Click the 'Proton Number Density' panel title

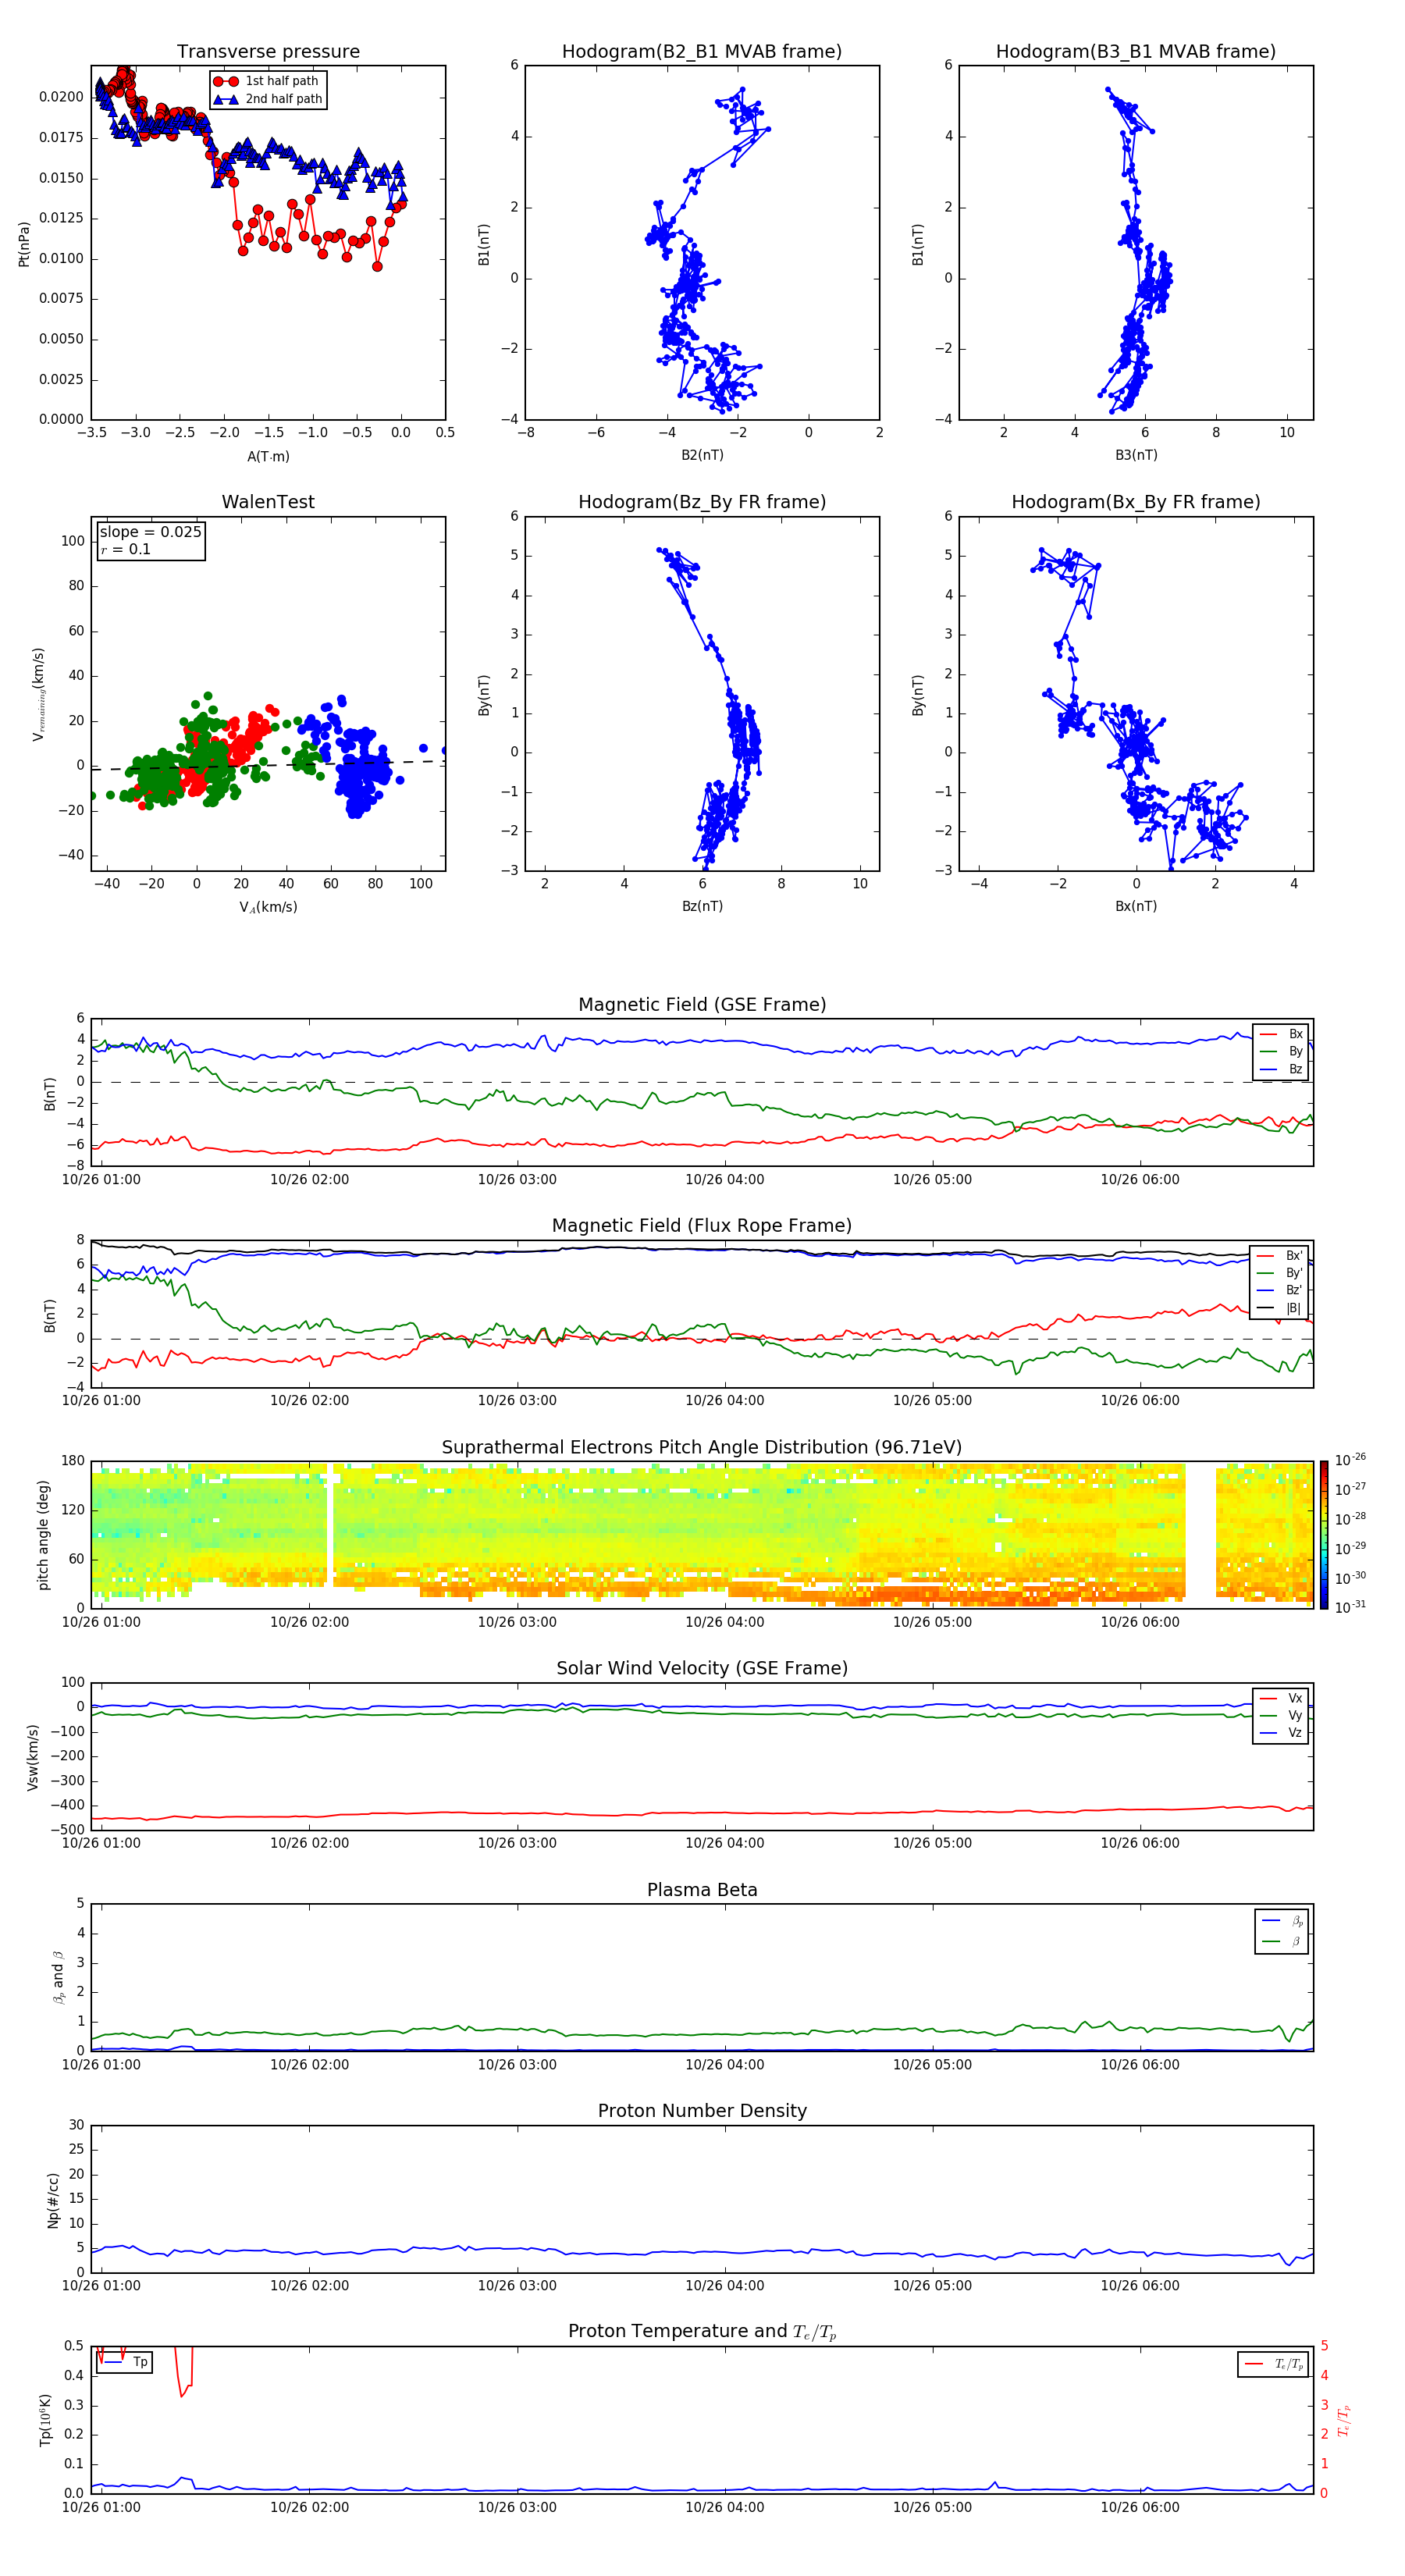702,2111
